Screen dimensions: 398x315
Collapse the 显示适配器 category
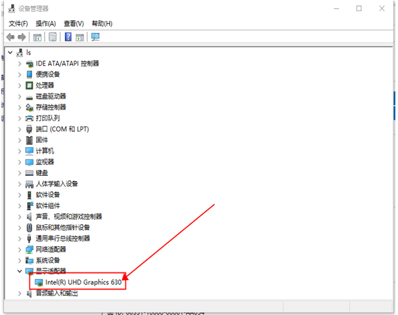[x=20, y=271]
